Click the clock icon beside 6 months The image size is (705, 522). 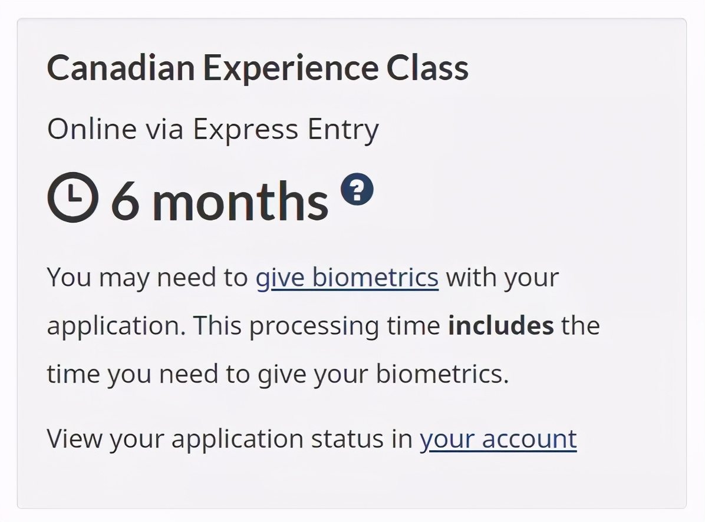tap(73, 197)
